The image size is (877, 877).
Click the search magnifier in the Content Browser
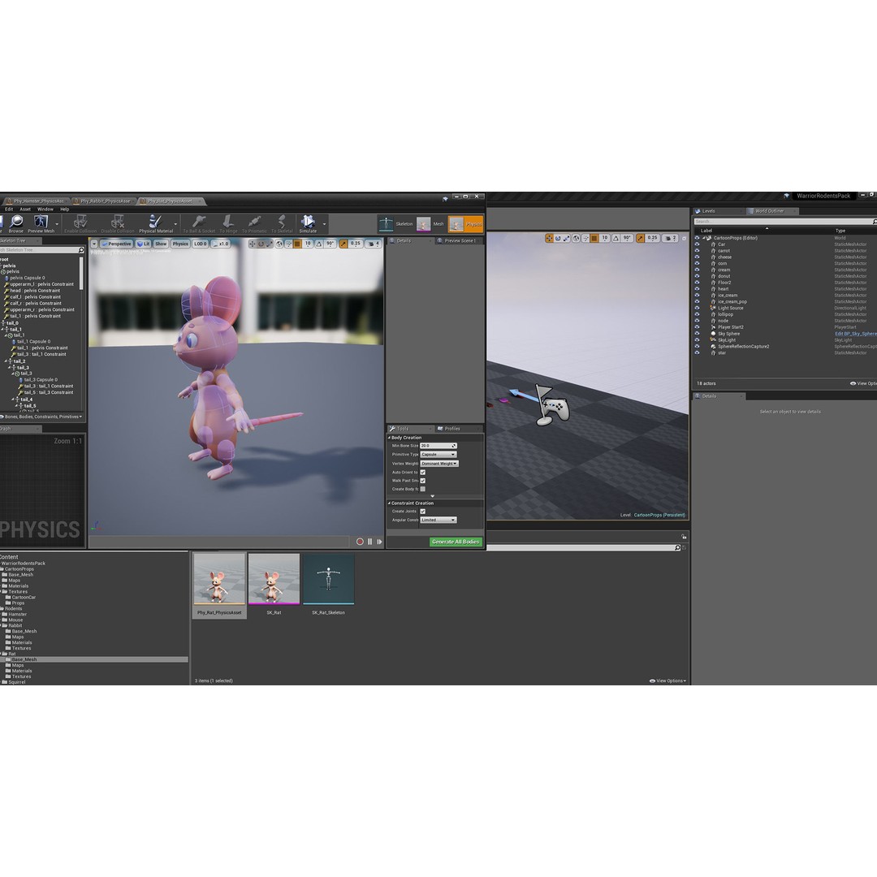pyautogui.click(x=677, y=547)
